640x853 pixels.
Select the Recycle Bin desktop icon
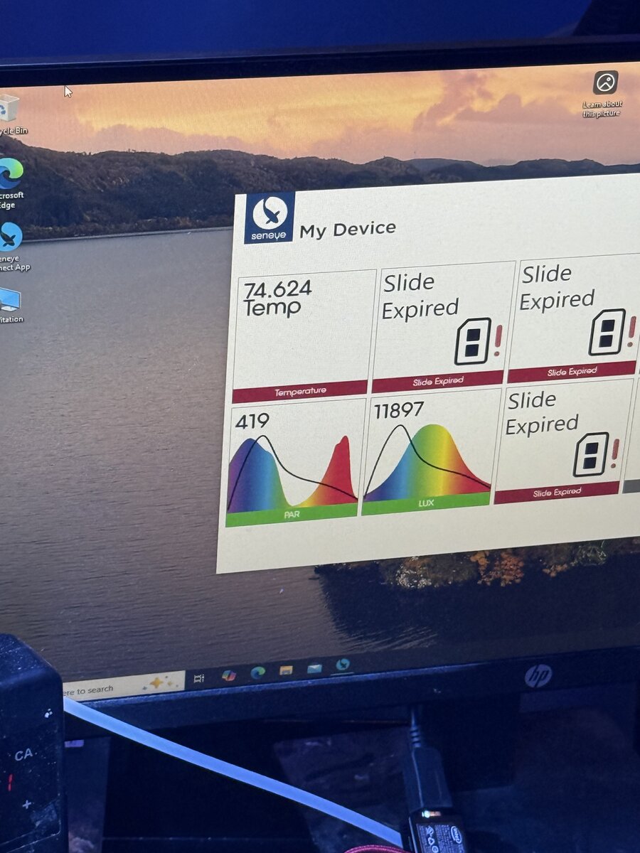11,114
